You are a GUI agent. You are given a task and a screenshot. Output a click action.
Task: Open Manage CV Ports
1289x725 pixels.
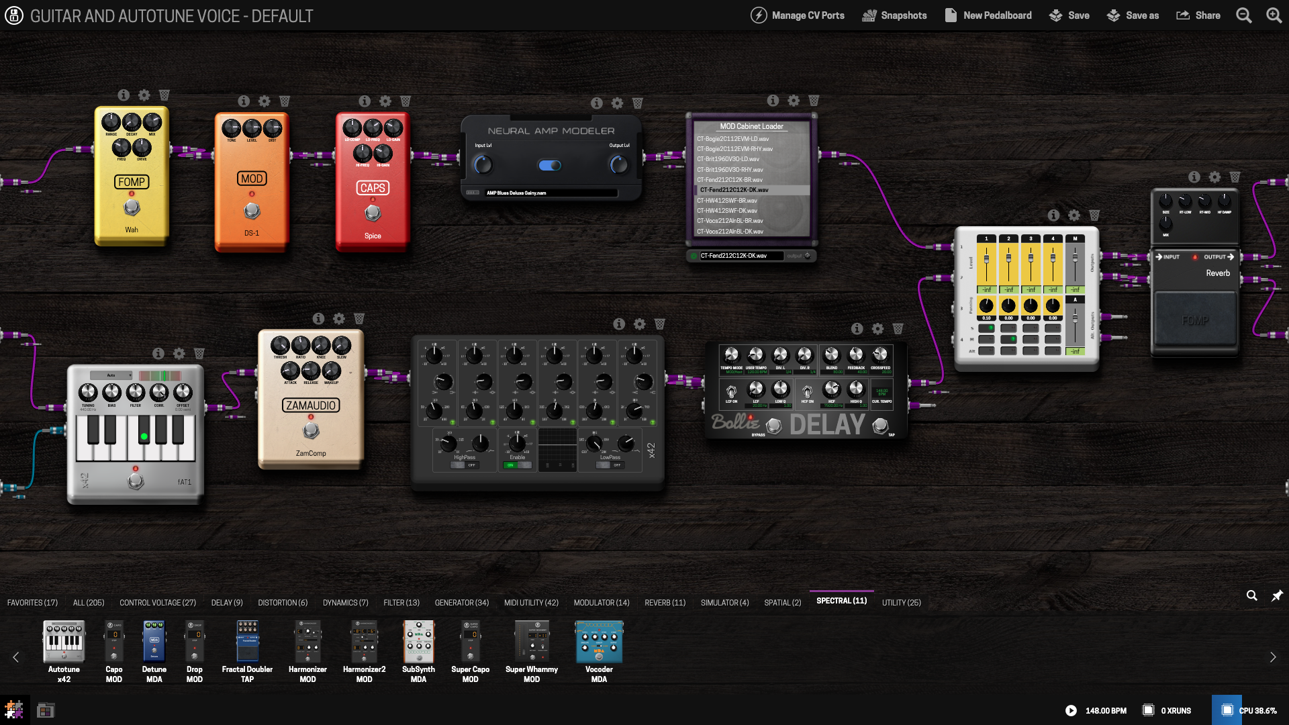(x=798, y=15)
